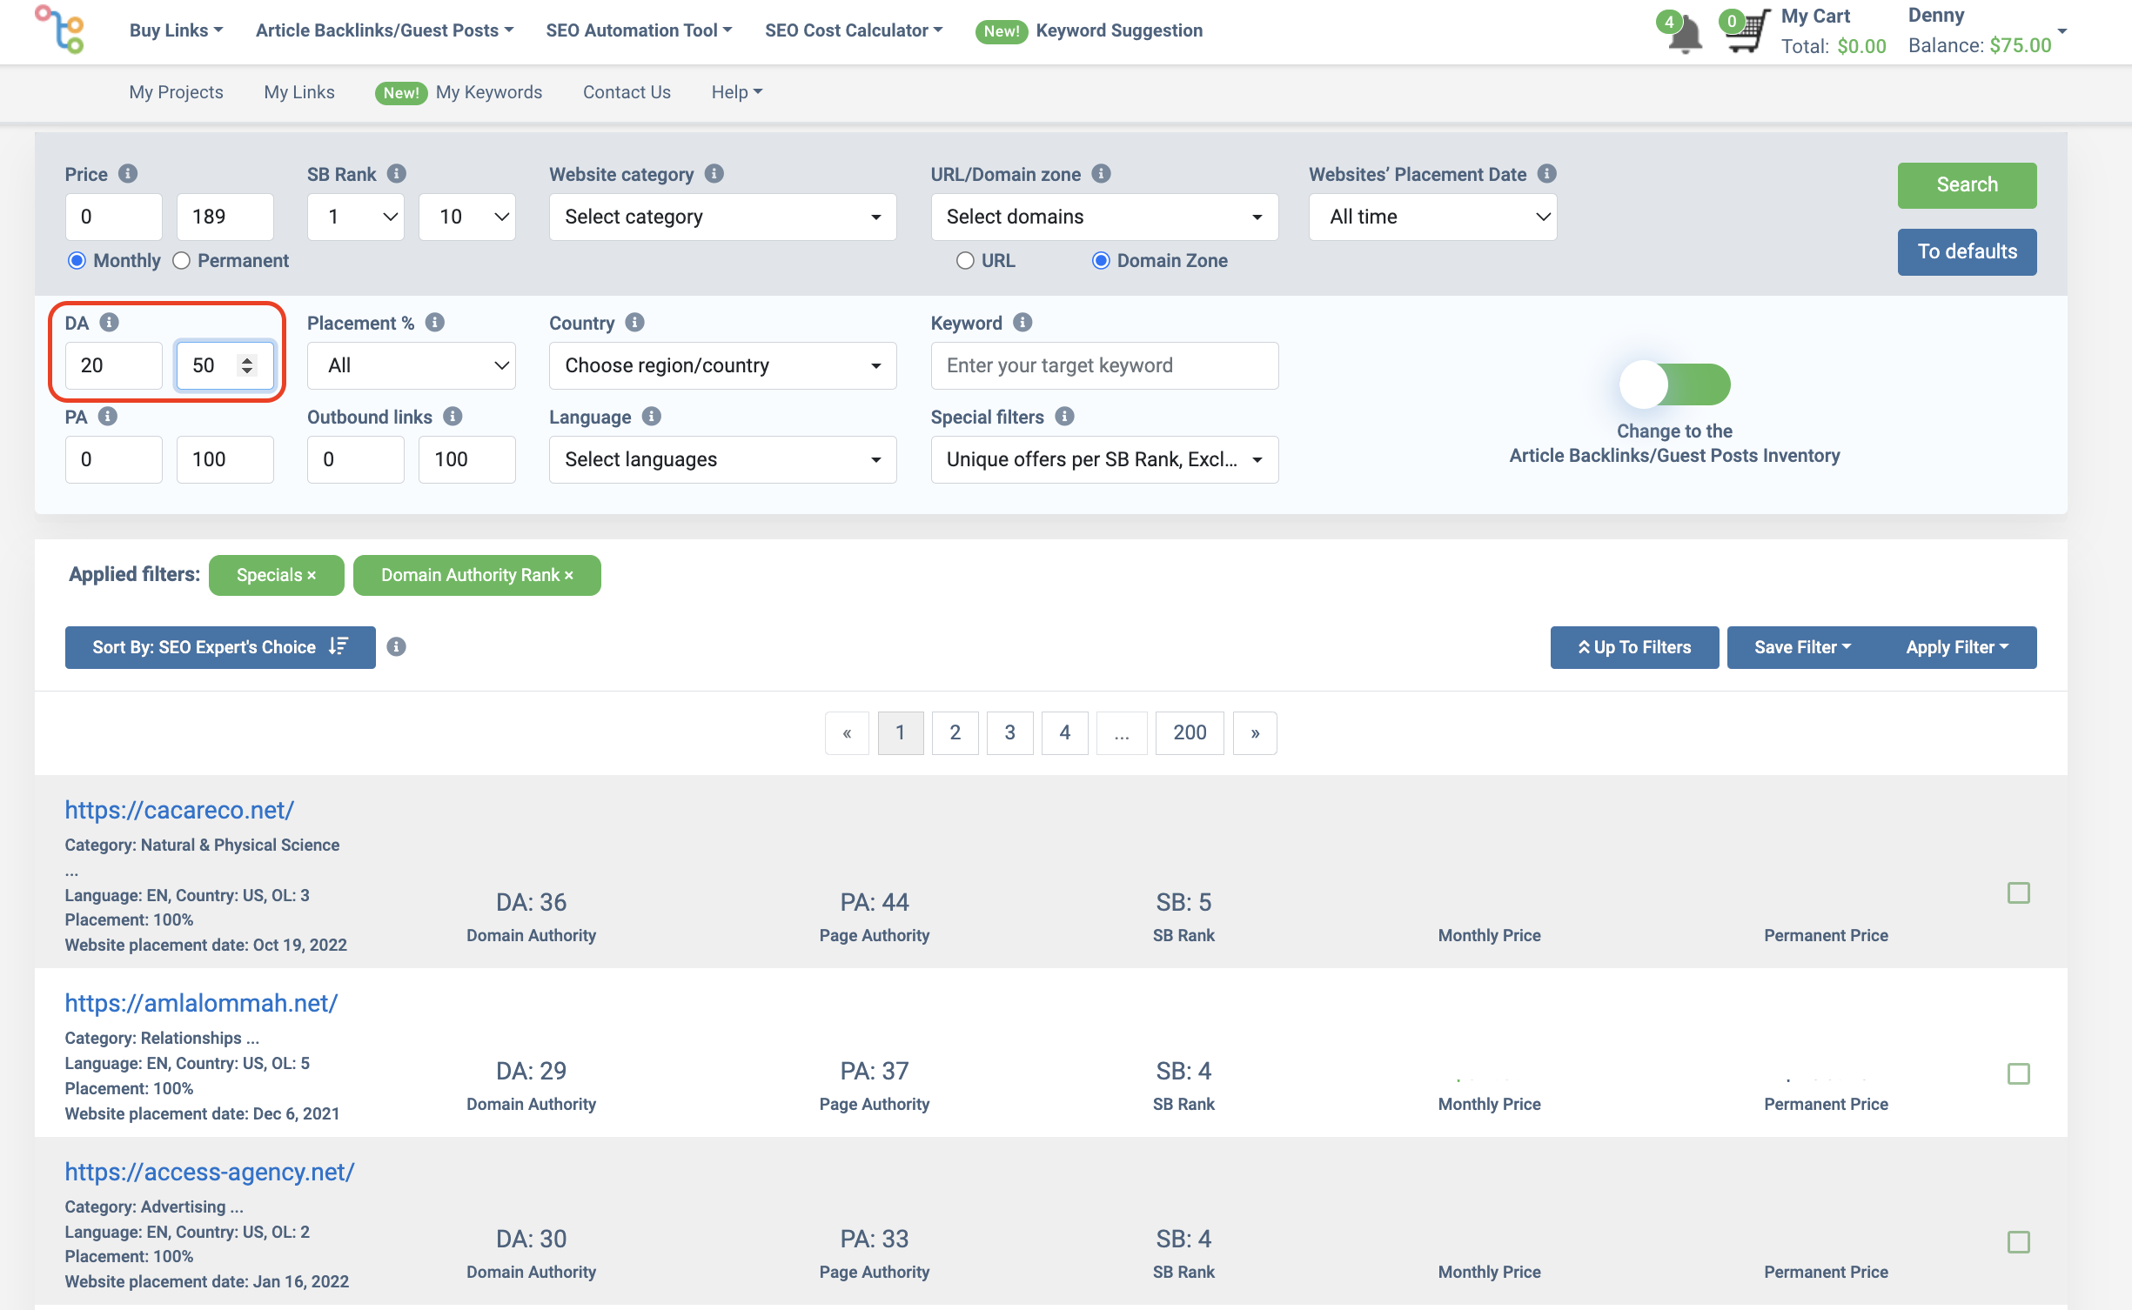Screen dimensions: 2132x1310
Task: Click the site logo icon
Action: (x=59, y=30)
